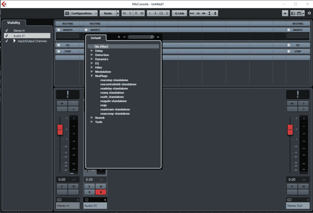Viewport: 313px width, 213px height.
Task: Click the Stereo In Edit channel settings button
Action: [x=73, y=109]
